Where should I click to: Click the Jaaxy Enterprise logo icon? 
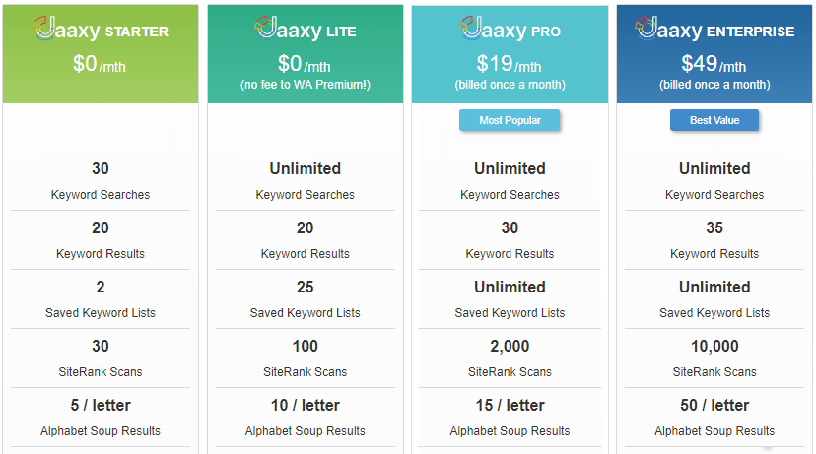point(647,29)
